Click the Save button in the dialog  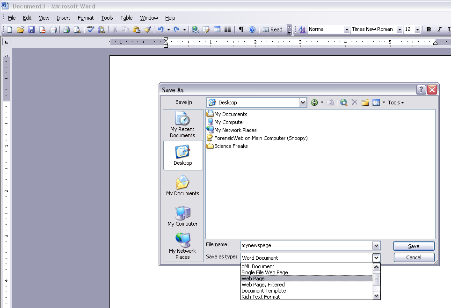point(414,246)
